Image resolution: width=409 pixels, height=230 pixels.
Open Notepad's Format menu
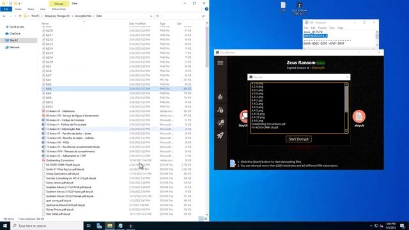pyautogui.click(x=322, y=28)
